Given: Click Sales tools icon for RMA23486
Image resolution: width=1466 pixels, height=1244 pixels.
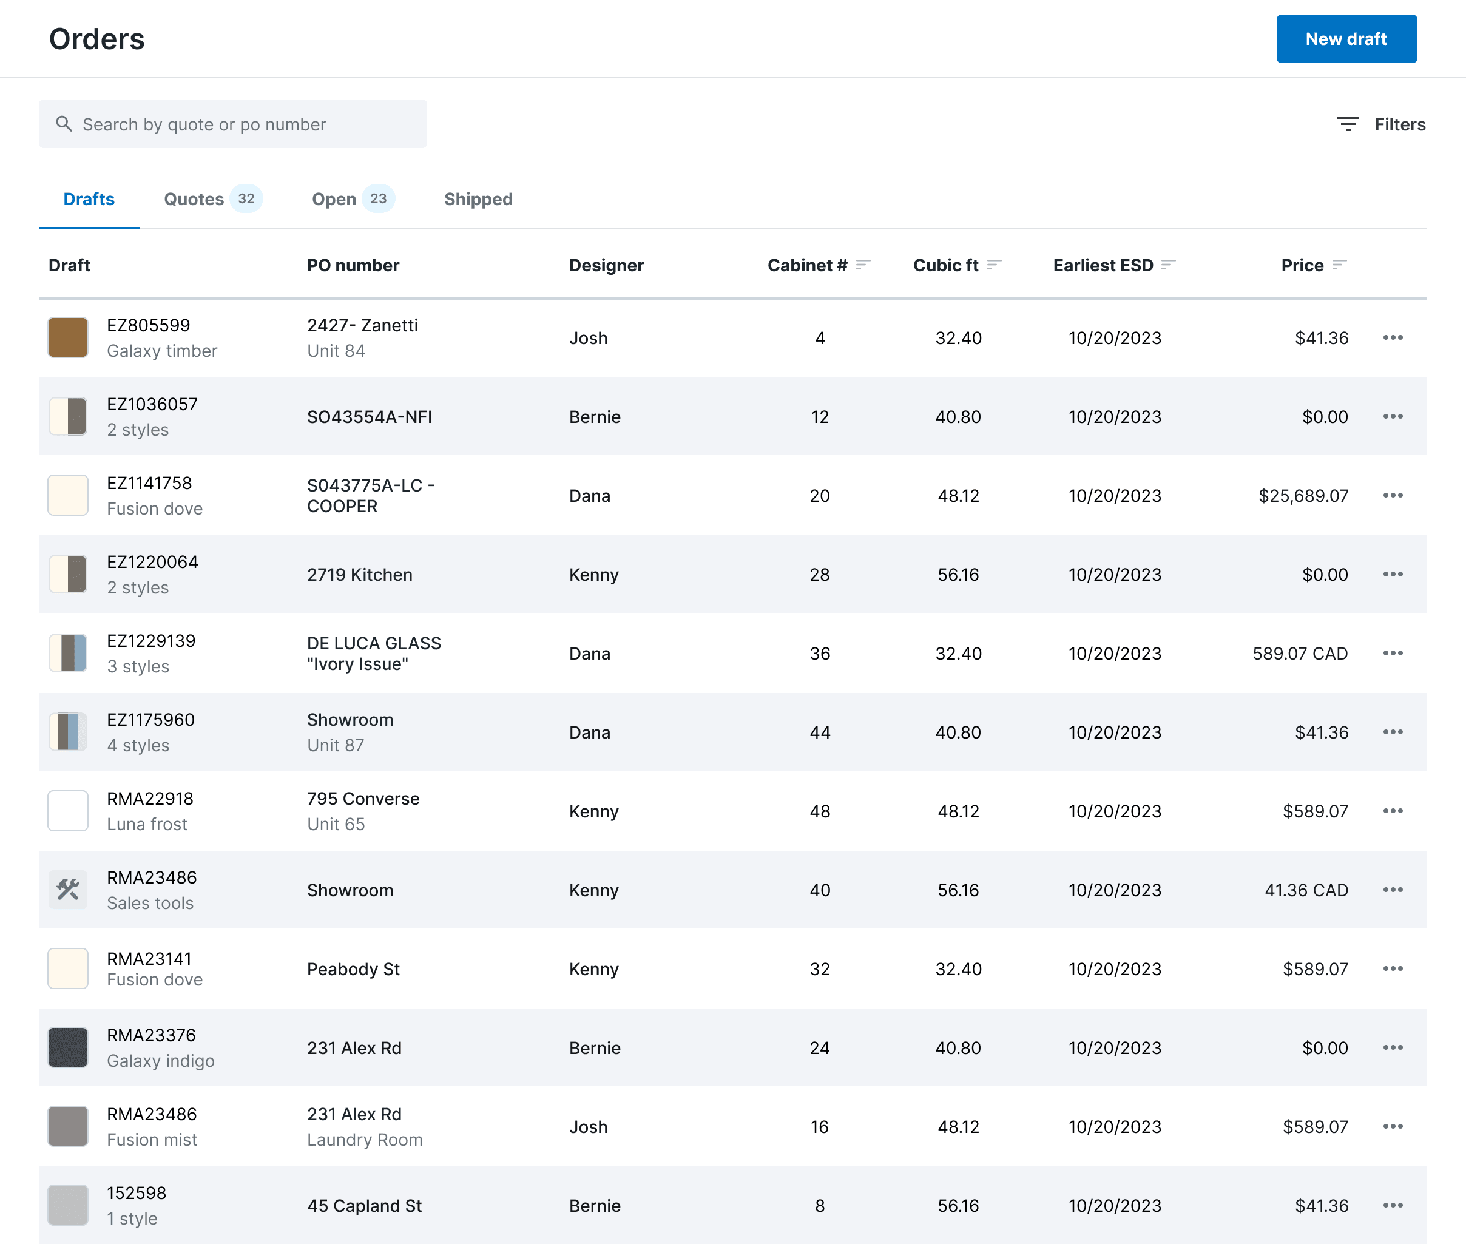Looking at the screenshot, I should pos(69,890).
